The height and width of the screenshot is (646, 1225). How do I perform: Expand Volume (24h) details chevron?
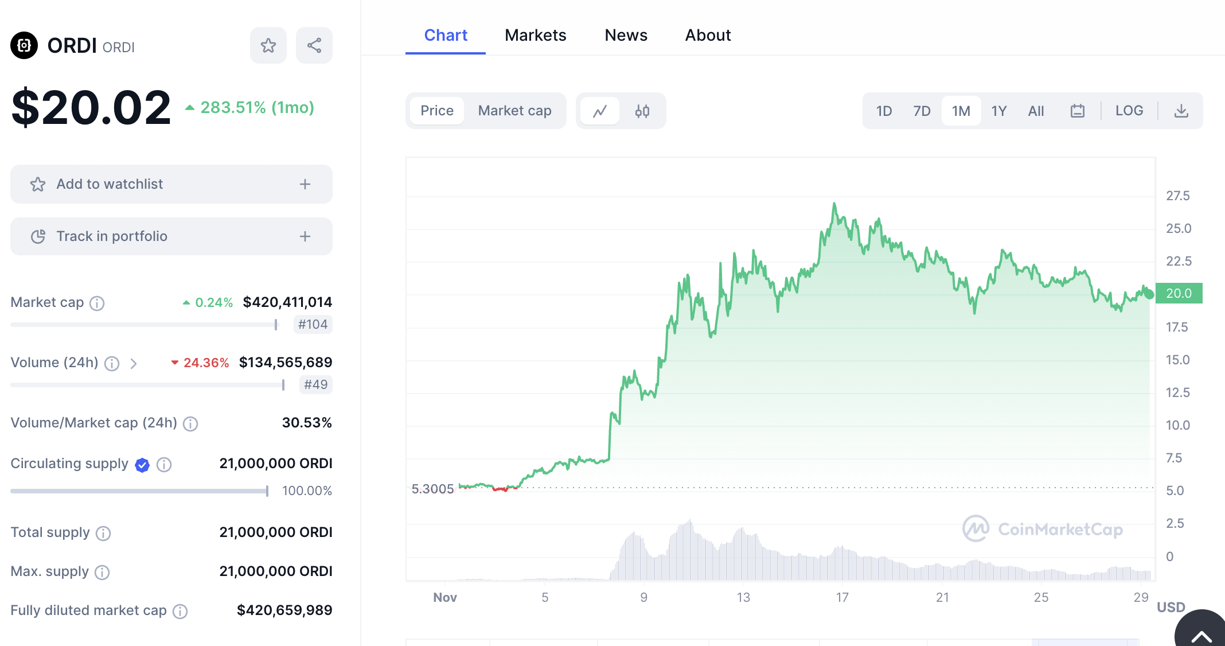pyautogui.click(x=134, y=363)
